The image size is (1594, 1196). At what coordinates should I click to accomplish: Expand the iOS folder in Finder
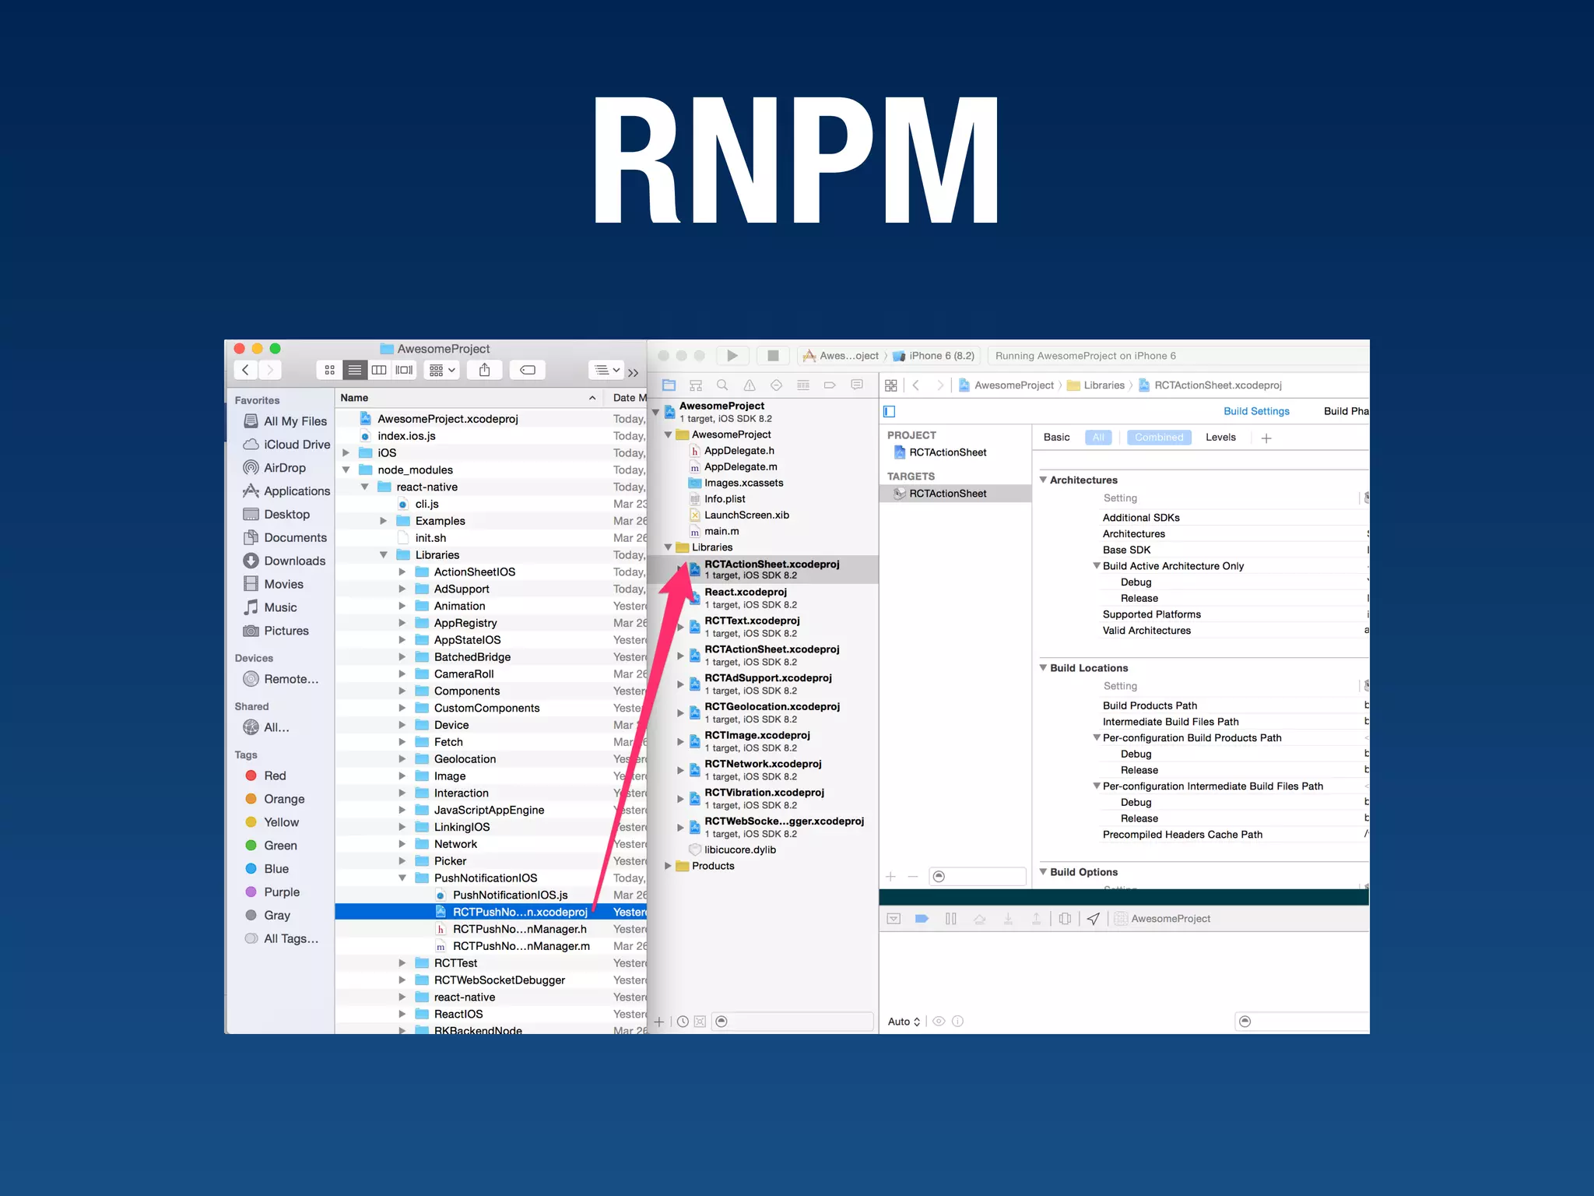pos(346,452)
